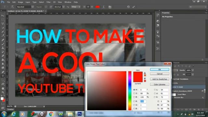The image size is (208, 117).
Task: Open the File menu
Action: (x=8, y=2)
